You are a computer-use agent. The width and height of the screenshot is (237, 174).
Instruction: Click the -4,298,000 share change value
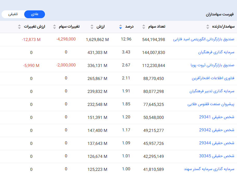(66, 39)
